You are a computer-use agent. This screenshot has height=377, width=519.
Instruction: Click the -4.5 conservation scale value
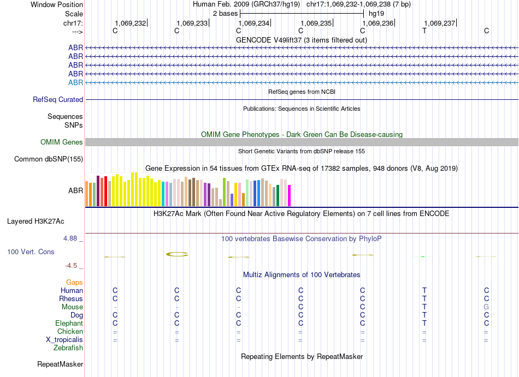[71, 266]
